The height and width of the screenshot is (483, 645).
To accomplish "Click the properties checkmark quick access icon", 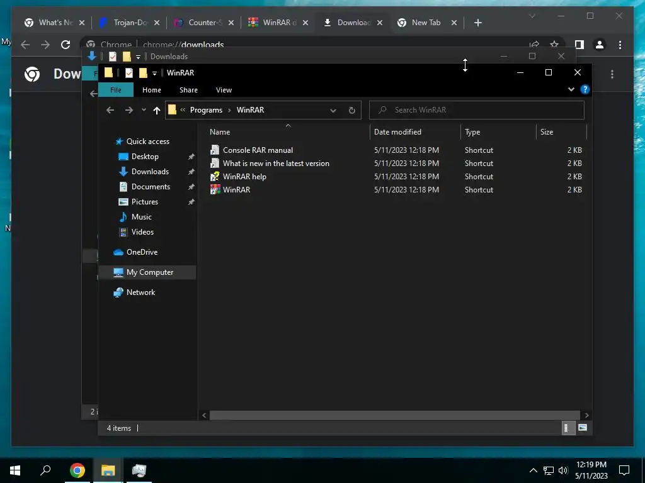I will (x=128, y=73).
